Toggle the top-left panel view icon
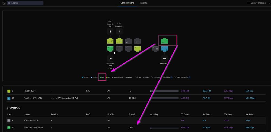Viewport: 271px width, 132px height. (3, 3)
